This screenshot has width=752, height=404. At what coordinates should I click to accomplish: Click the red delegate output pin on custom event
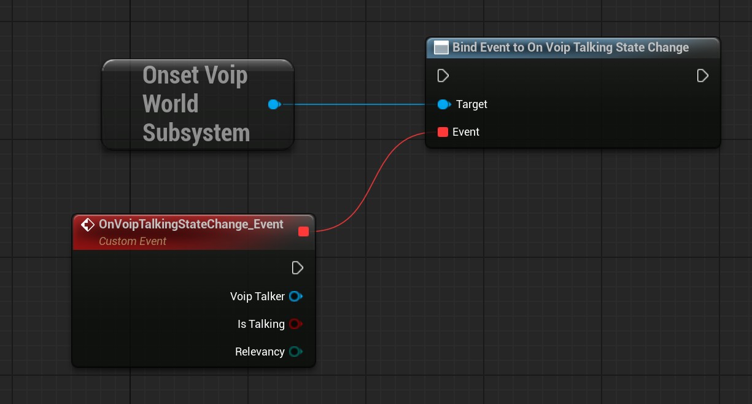click(x=303, y=231)
